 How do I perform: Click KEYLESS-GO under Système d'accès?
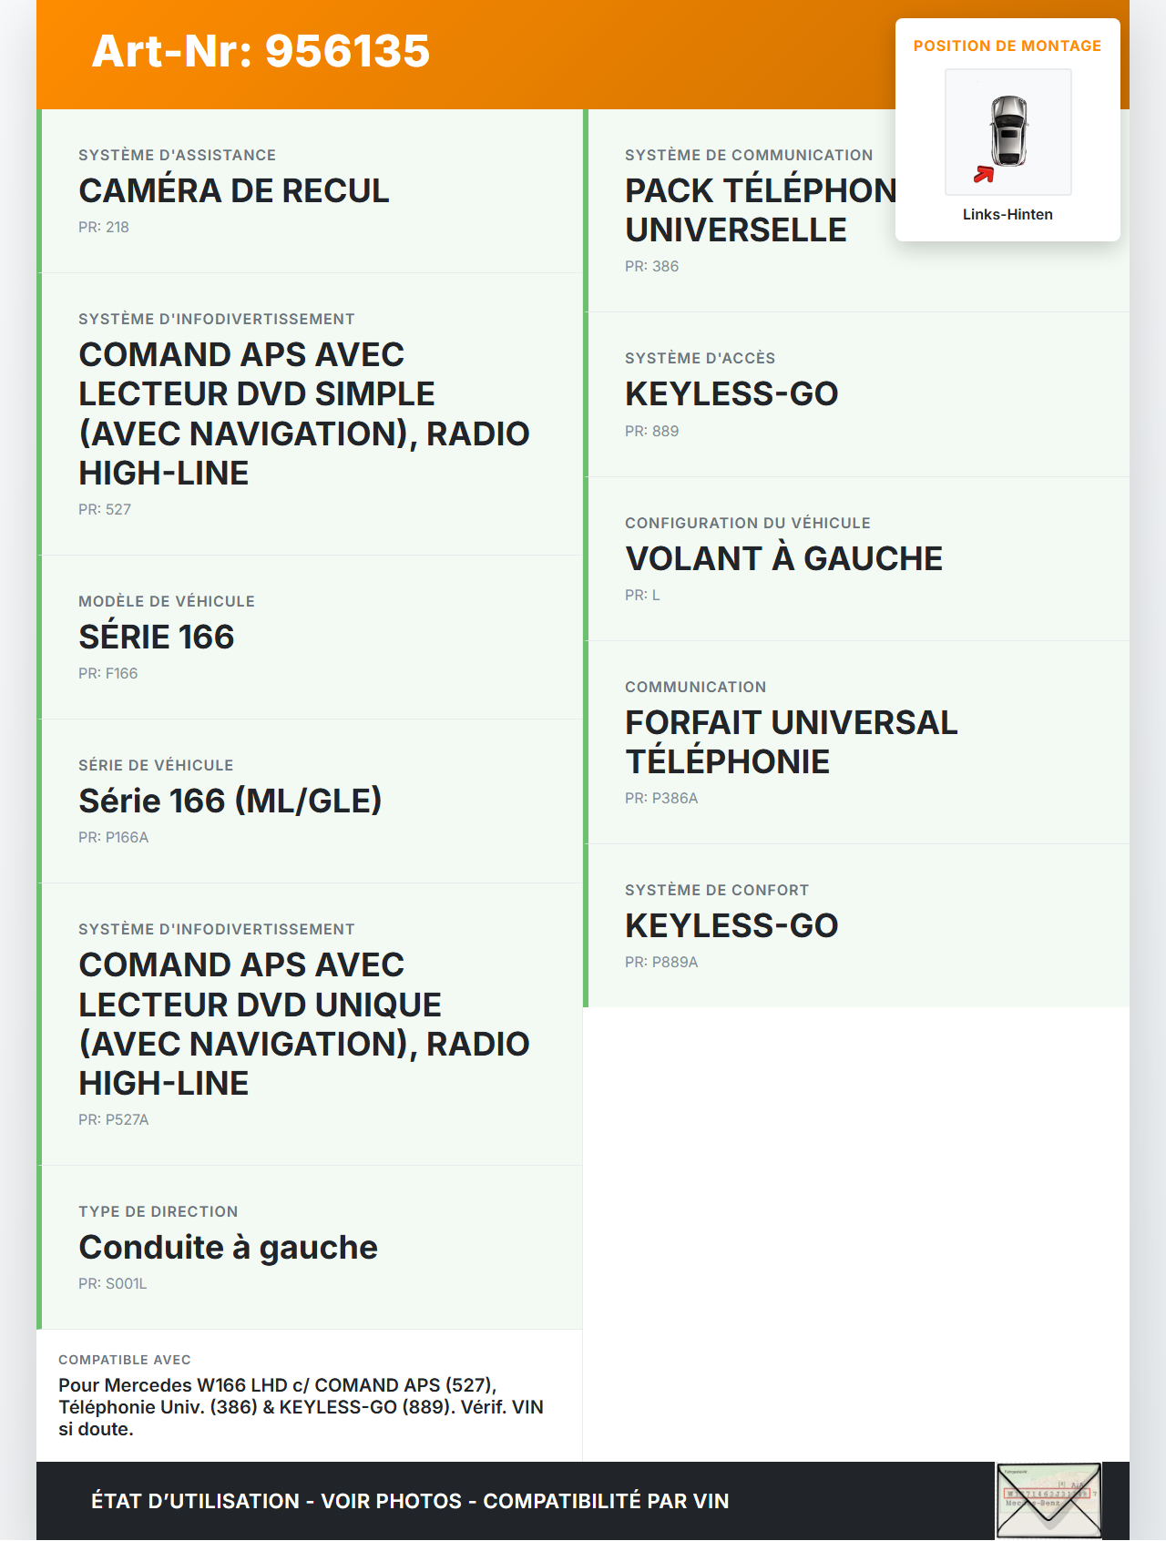coord(731,393)
